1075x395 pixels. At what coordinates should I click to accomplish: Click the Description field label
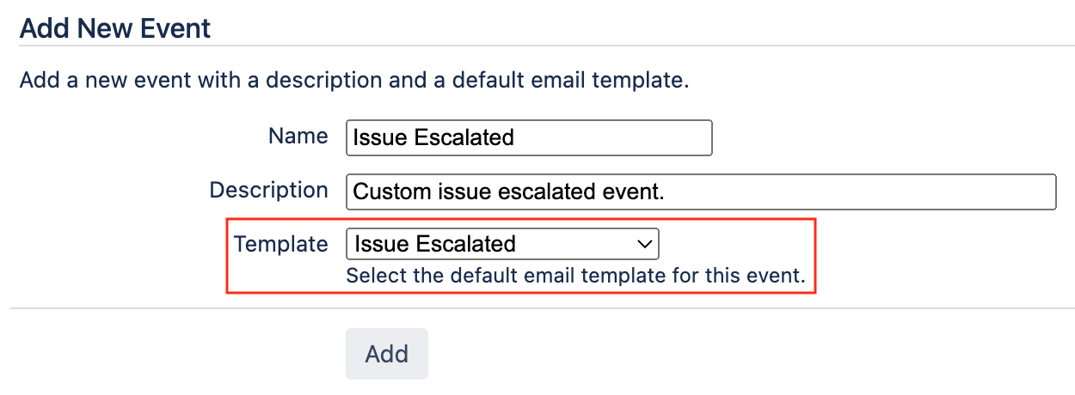269,190
